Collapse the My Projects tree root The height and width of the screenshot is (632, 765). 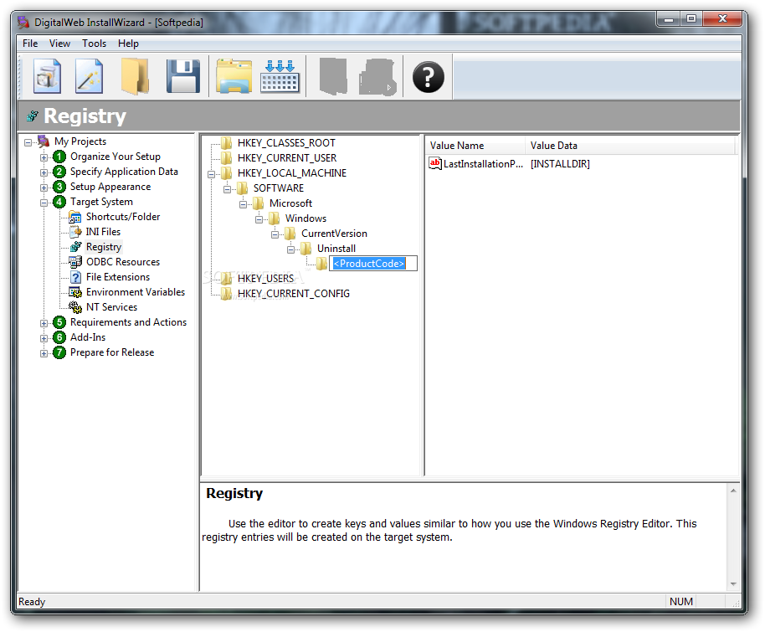coord(28,143)
